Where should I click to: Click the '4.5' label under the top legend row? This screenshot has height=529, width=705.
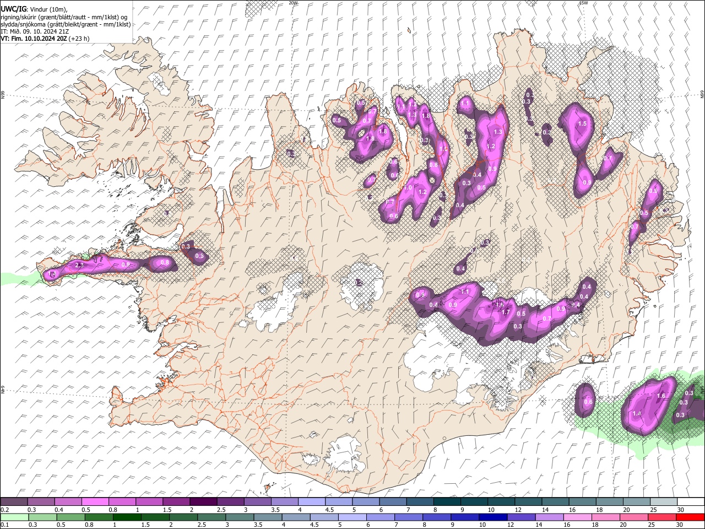(329, 510)
